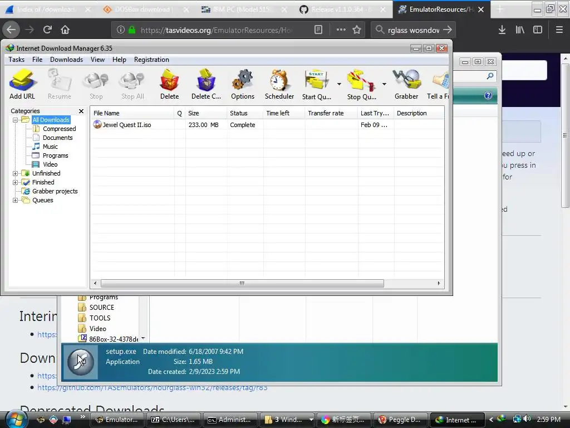Select the All Downloads category

(x=51, y=120)
